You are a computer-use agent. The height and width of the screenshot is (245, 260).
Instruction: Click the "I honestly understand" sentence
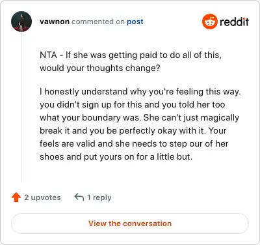click(x=140, y=92)
